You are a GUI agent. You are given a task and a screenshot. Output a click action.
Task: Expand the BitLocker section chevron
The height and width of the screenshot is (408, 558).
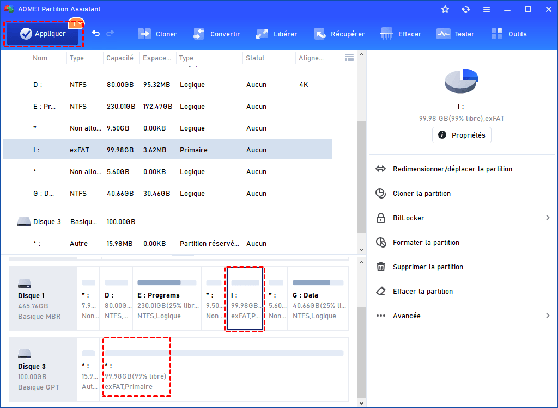[x=548, y=218]
